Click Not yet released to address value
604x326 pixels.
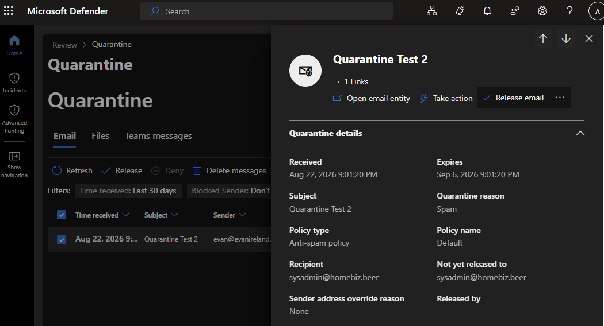[x=481, y=278]
